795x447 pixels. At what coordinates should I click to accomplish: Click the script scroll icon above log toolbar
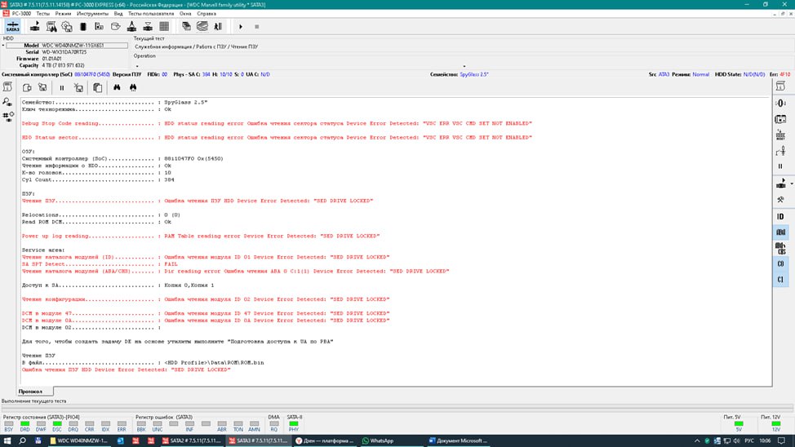[x=7, y=86]
